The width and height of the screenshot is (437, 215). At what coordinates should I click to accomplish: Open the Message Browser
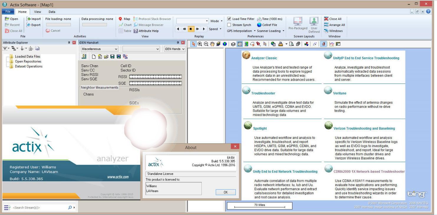click(x=148, y=25)
